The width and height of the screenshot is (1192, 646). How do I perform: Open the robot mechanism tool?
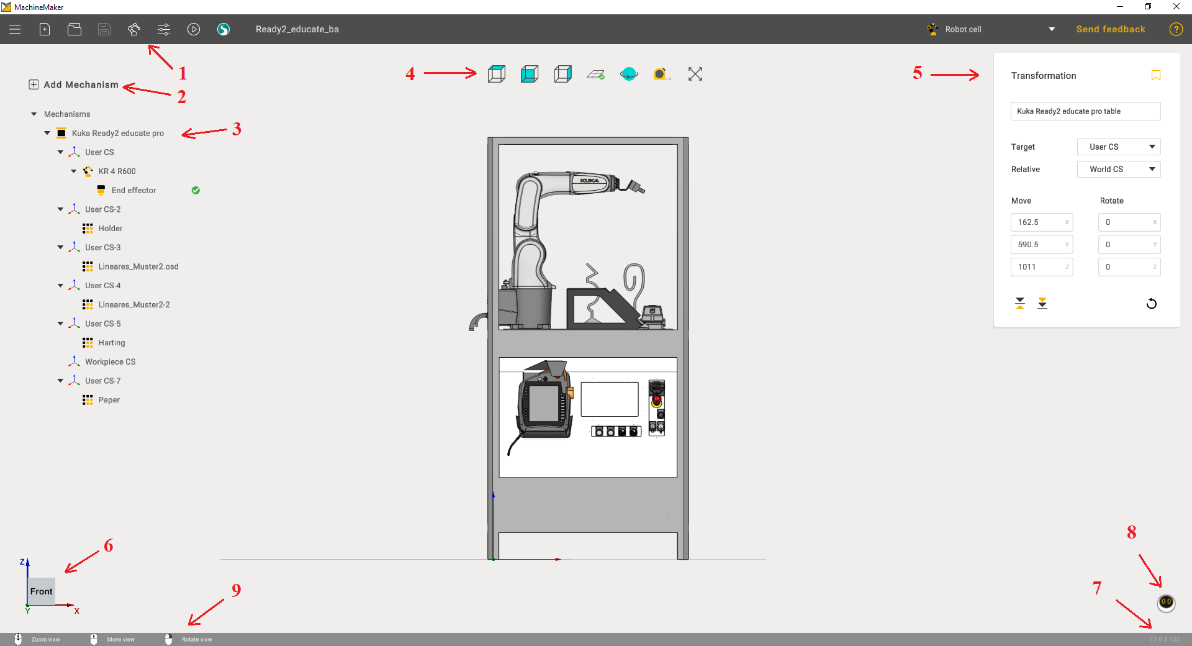tap(134, 29)
